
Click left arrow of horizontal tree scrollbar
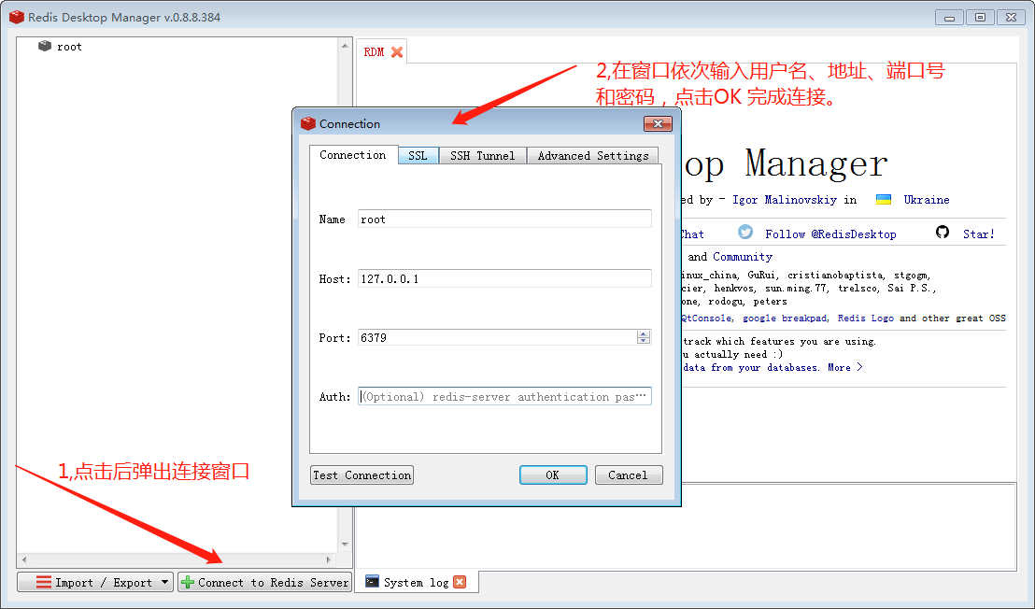pyautogui.click(x=23, y=559)
